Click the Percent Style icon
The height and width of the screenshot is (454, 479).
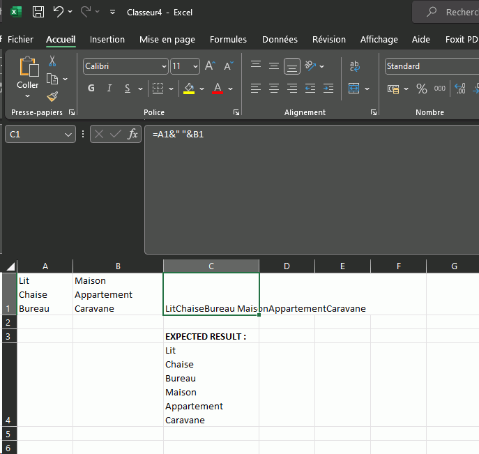tap(421, 89)
